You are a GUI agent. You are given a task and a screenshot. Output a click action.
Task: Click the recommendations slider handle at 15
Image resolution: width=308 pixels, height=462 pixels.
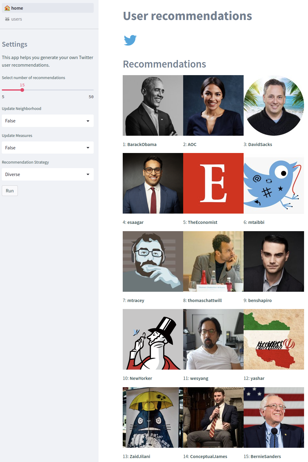(x=22, y=90)
